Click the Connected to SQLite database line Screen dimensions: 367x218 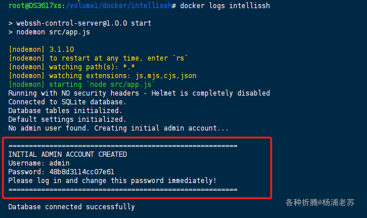[x=67, y=102]
